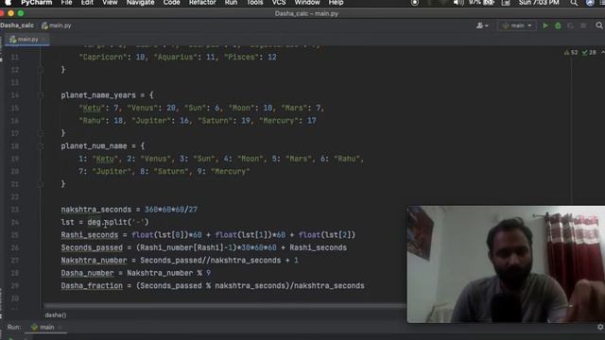Open the File menu
605x340 pixels.
point(67,3)
